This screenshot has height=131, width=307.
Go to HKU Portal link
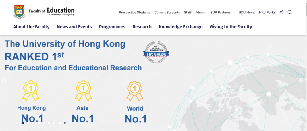(x=267, y=12)
